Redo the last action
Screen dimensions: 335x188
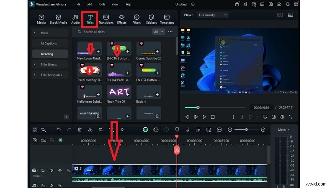click(x=69, y=130)
